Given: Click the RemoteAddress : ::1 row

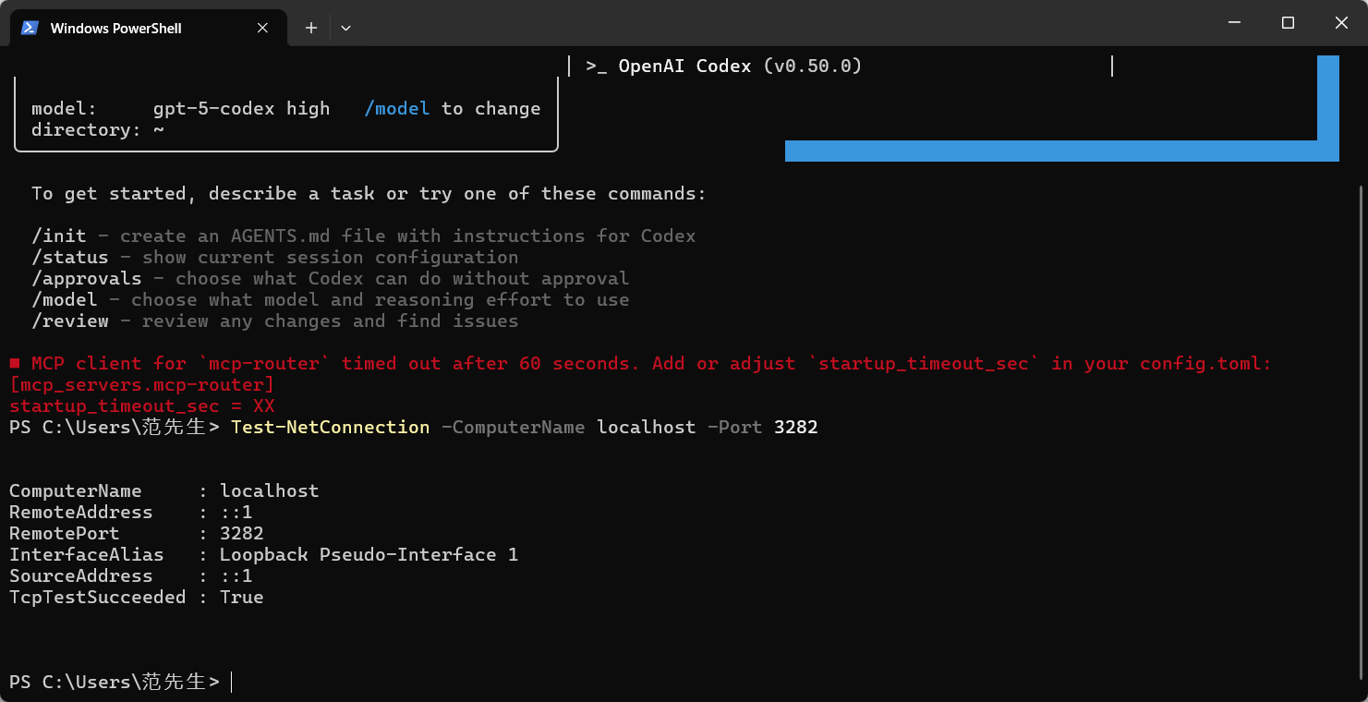Looking at the screenshot, I should tap(130, 513).
